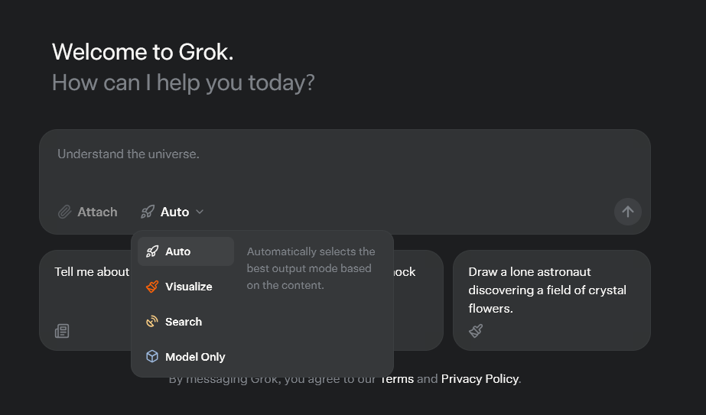Click the cube Model Only icon

pyautogui.click(x=152, y=357)
